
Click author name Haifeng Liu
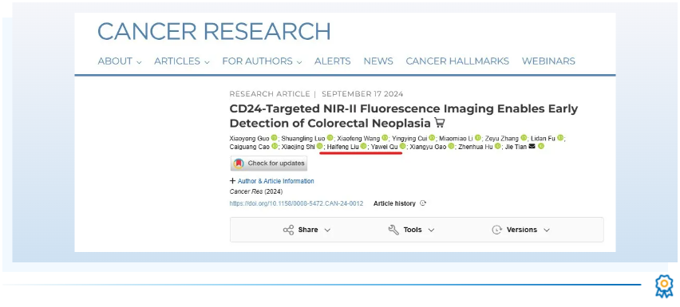pyautogui.click(x=343, y=147)
